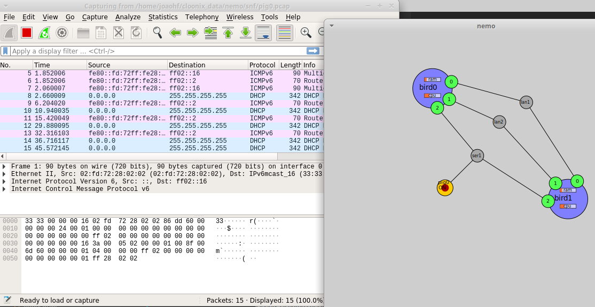Open the Edit menu

tap(28, 17)
